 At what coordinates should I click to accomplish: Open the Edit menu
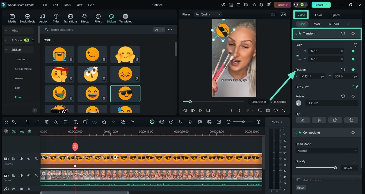[x=56, y=5]
